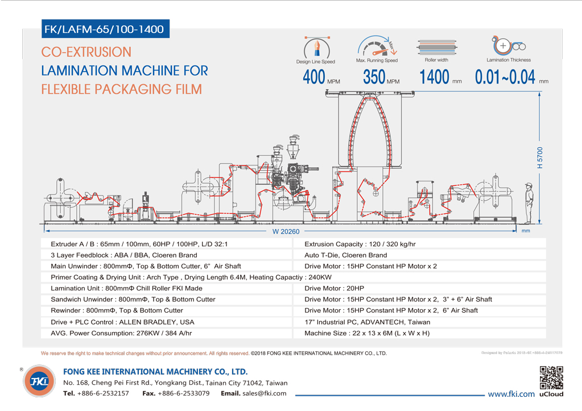Click the W 20260 width dimension label
The image size is (582, 411).
point(286,231)
